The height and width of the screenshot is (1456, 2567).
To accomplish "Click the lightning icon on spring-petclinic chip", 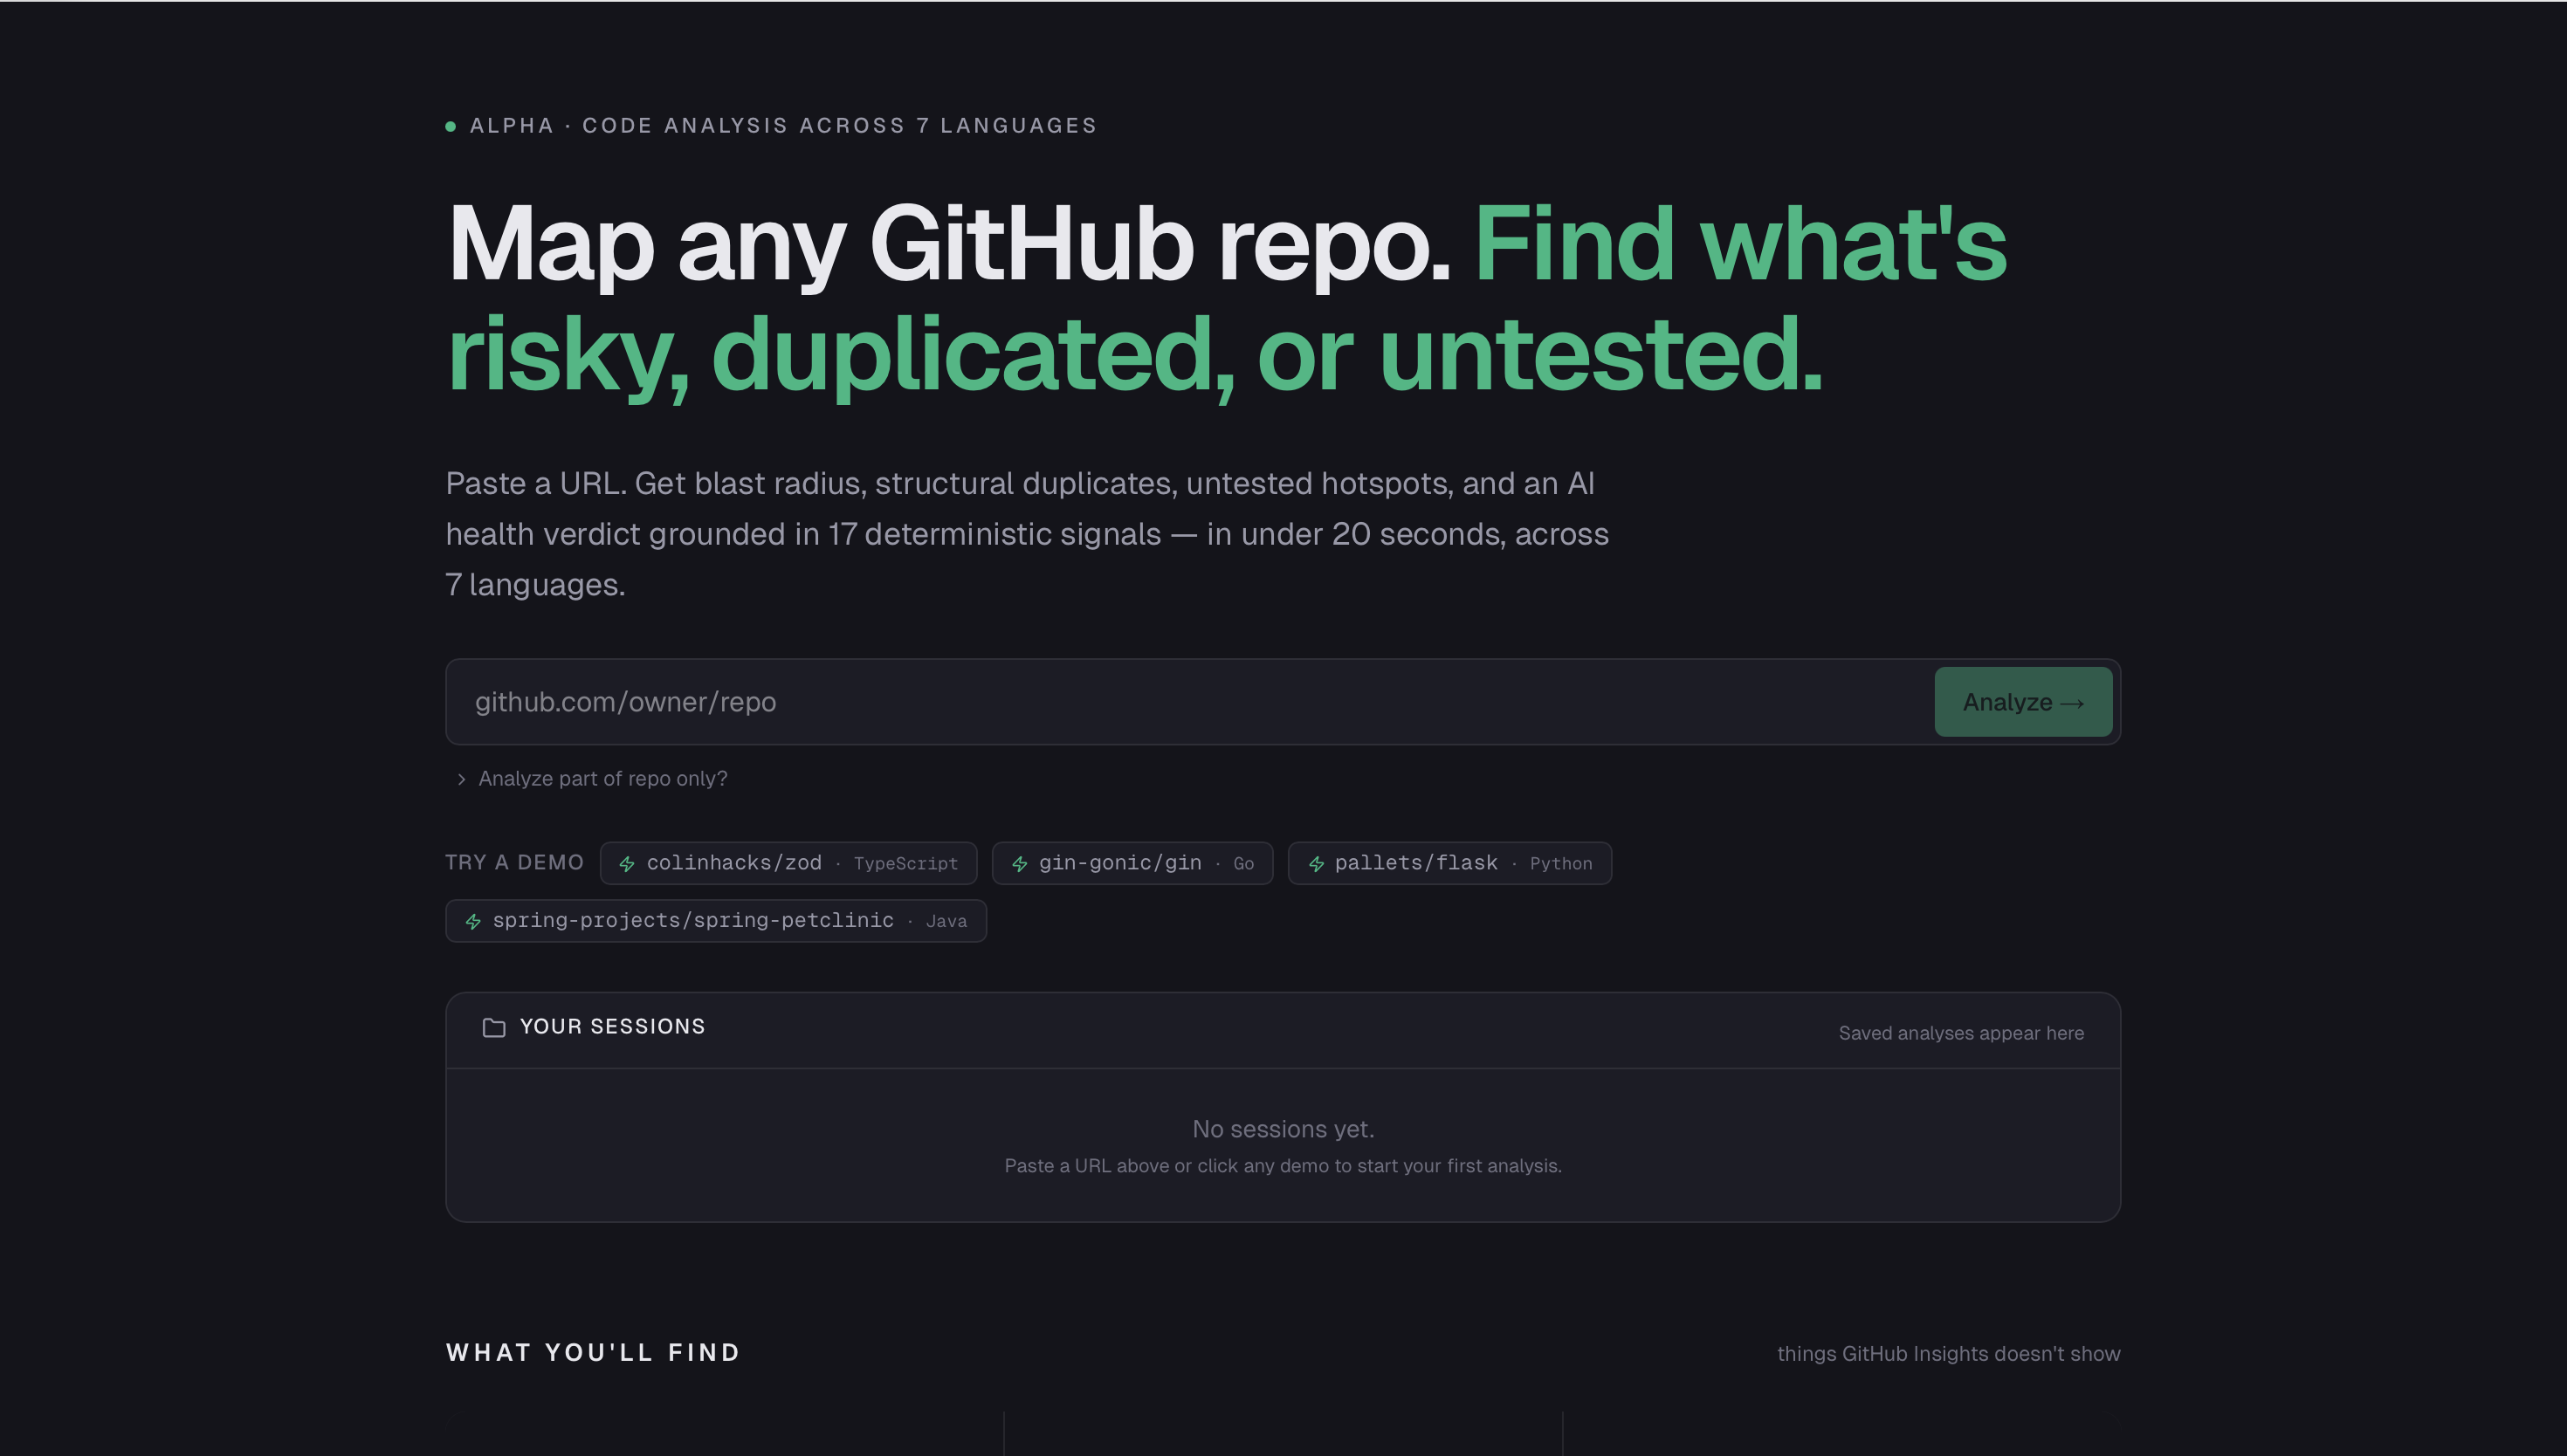I will [473, 921].
